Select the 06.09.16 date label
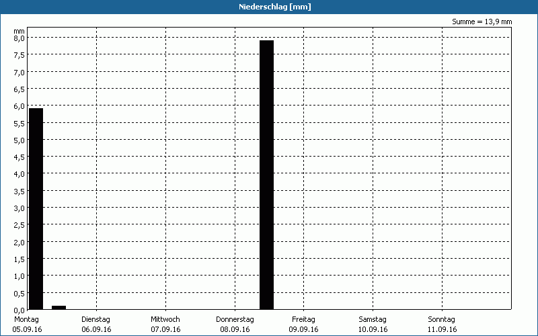This screenshot has height=336, width=538. [x=96, y=329]
